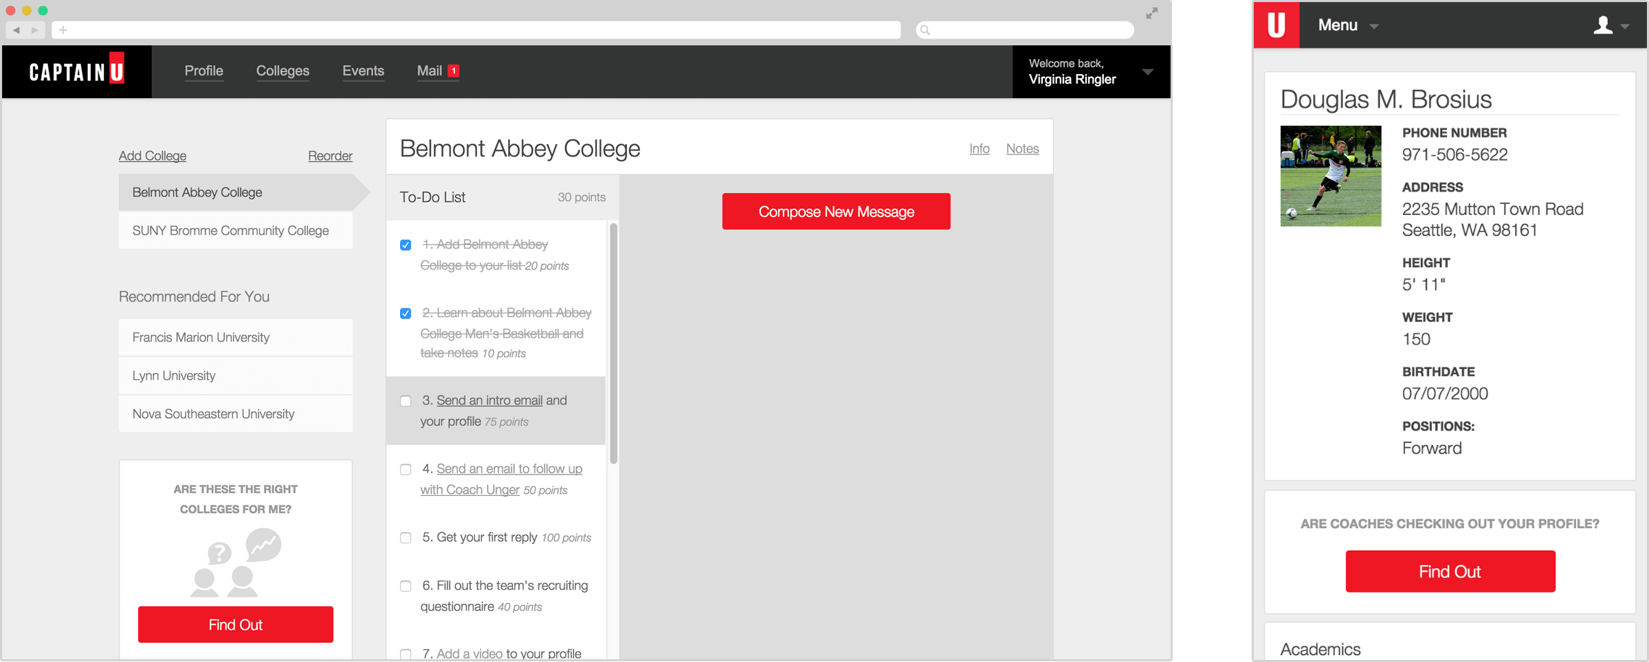Uncheck task 1 Add Belmont Abbey College

coord(406,245)
